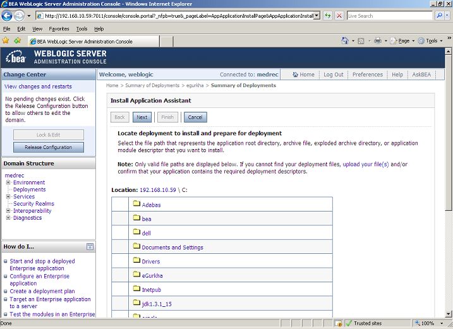Expand the Interoperability tree node
The height and width of the screenshot is (329, 453).
pyautogui.click(x=8, y=210)
